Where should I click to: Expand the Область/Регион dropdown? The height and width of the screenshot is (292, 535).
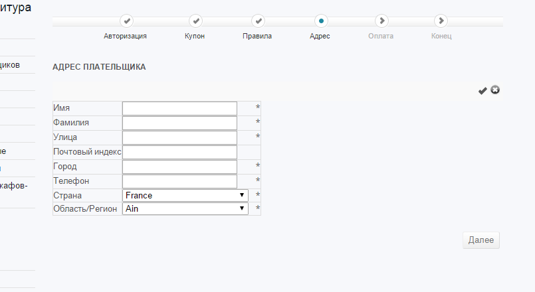pos(185,208)
